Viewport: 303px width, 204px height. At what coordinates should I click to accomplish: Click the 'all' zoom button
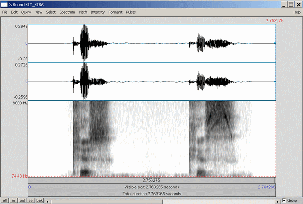(5, 201)
